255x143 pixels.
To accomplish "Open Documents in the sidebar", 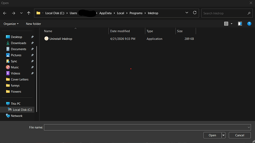I will [x=18, y=49].
